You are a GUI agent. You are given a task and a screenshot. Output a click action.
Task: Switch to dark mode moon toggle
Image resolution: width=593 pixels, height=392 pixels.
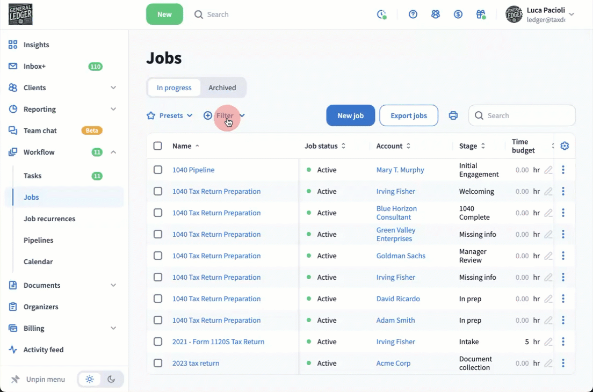[111, 379]
